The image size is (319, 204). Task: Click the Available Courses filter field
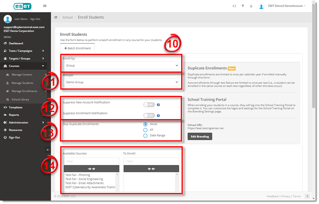[91, 161]
